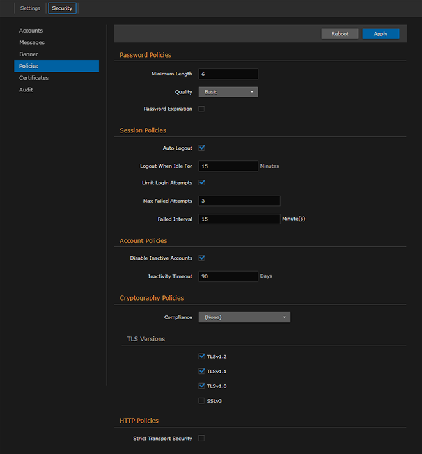Screen dimensions: 422x454
Task: Uncheck Limit Login Attempts
Action: 201,182
